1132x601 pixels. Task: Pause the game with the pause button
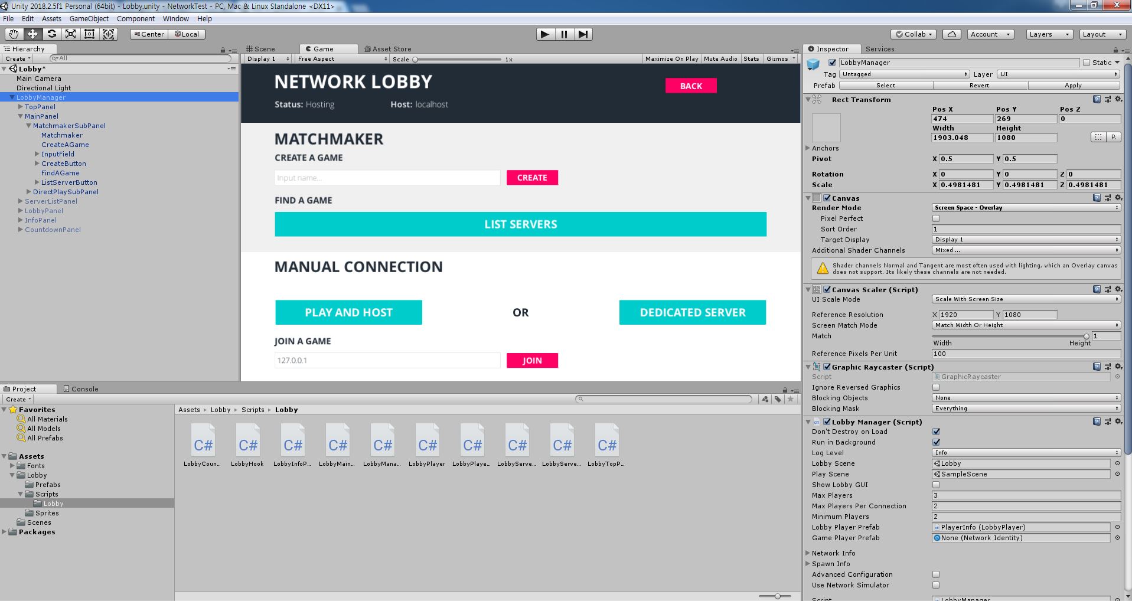564,34
